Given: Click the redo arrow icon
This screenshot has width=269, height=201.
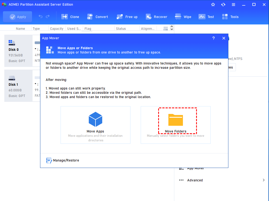Looking at the screenshot, I should [x=48, y=16].
